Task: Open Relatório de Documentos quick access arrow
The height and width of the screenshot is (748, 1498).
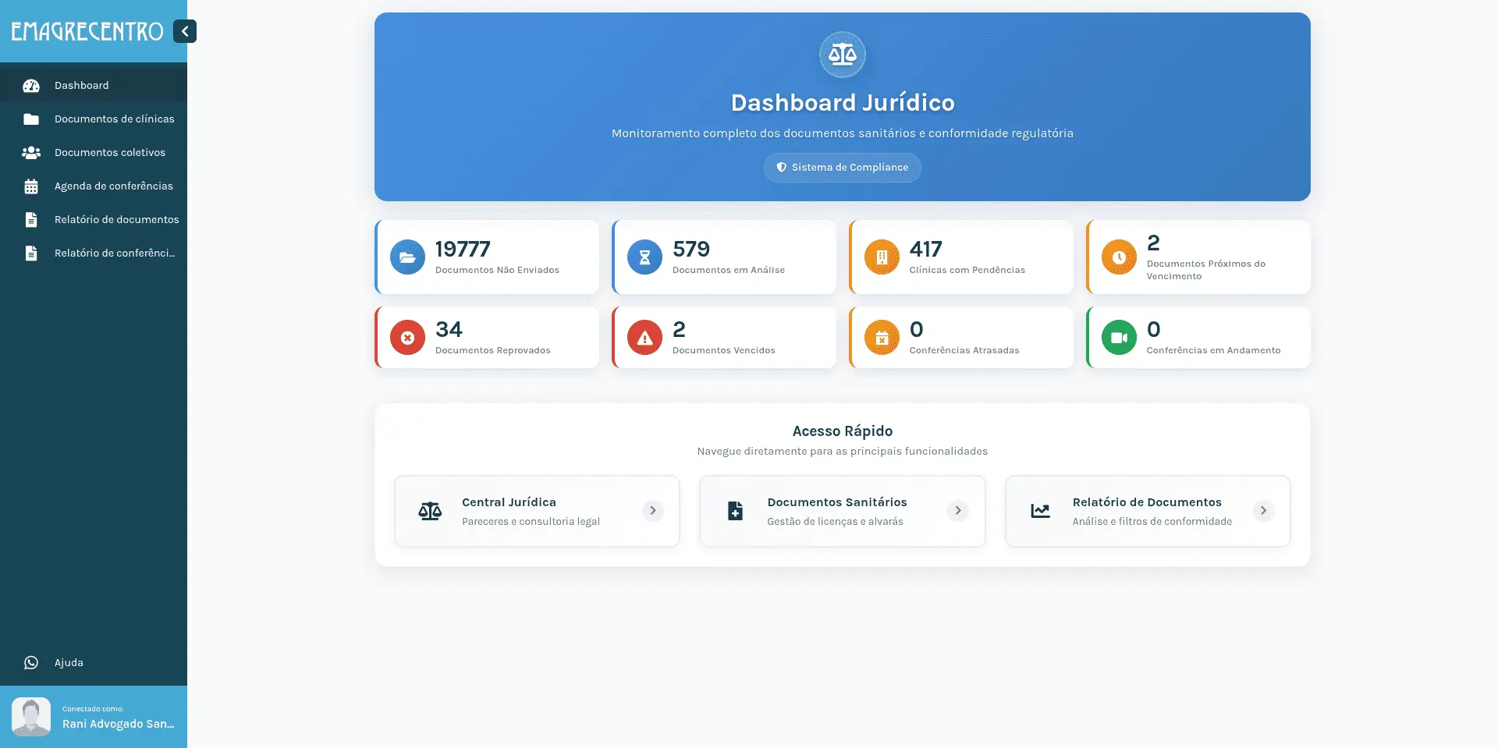Action: point(1262,511)
